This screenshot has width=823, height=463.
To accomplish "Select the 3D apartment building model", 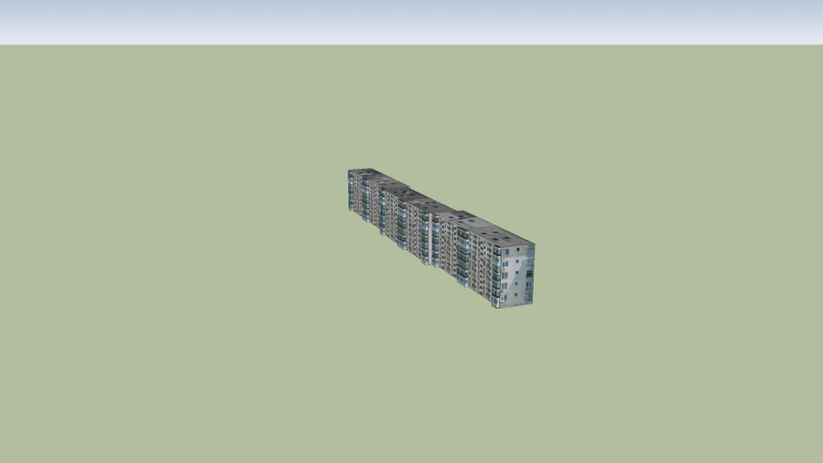I will point(443,239).
